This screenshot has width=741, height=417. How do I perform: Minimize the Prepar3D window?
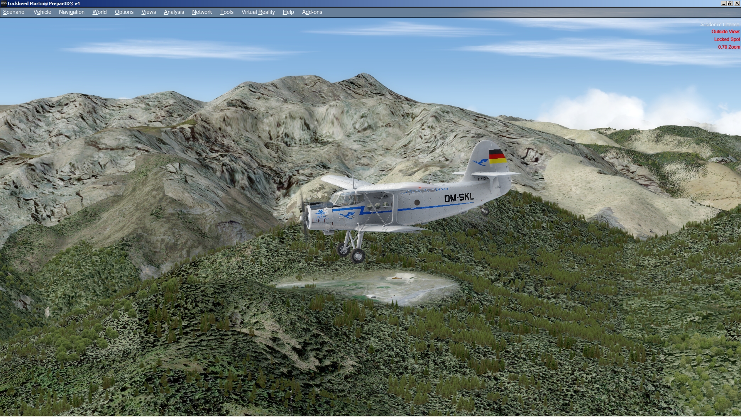tap(723, 3)
